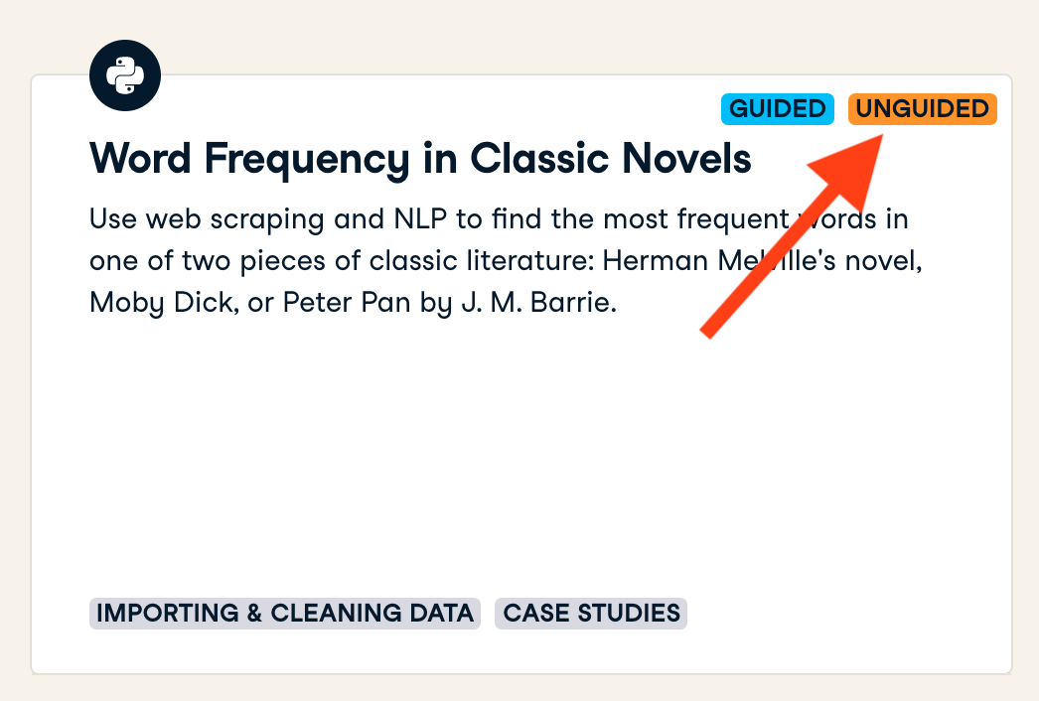Click the IMPORTING & CLEANING DATA tag
The image size is (1039, 701).
point(285,613)
